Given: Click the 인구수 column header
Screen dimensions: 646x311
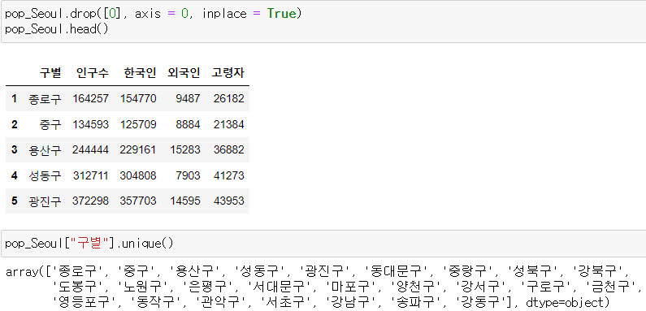Looking at the screenshot, I should 93,73.
